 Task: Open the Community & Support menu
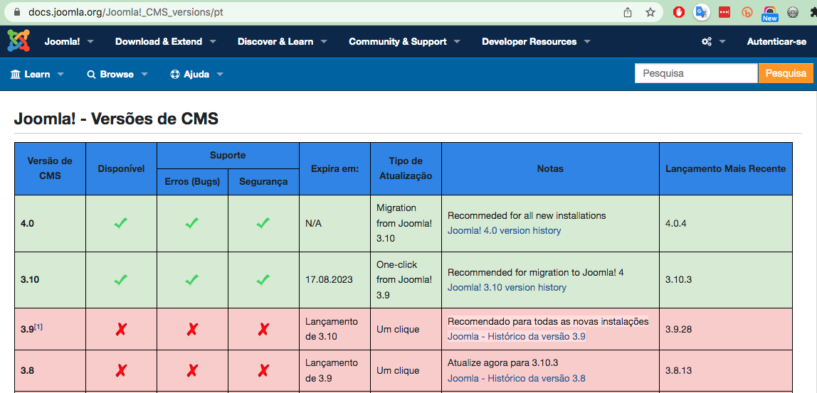398,42
